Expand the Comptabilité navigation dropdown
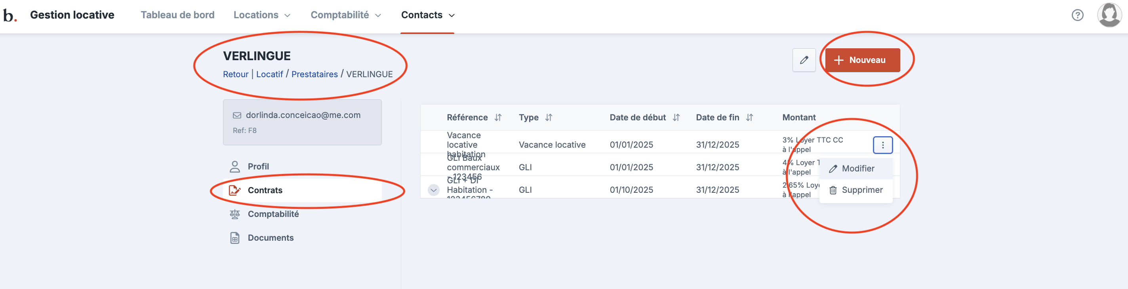The image size is (1128, 289). 345,15
